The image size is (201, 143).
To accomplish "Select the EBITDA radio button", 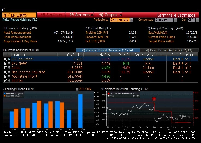I will point(9,81).
